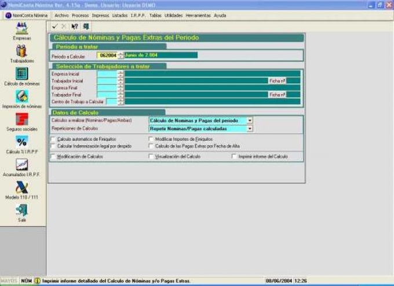Open Cálculo de nóminas sidebar icon

tap(22, 74)
